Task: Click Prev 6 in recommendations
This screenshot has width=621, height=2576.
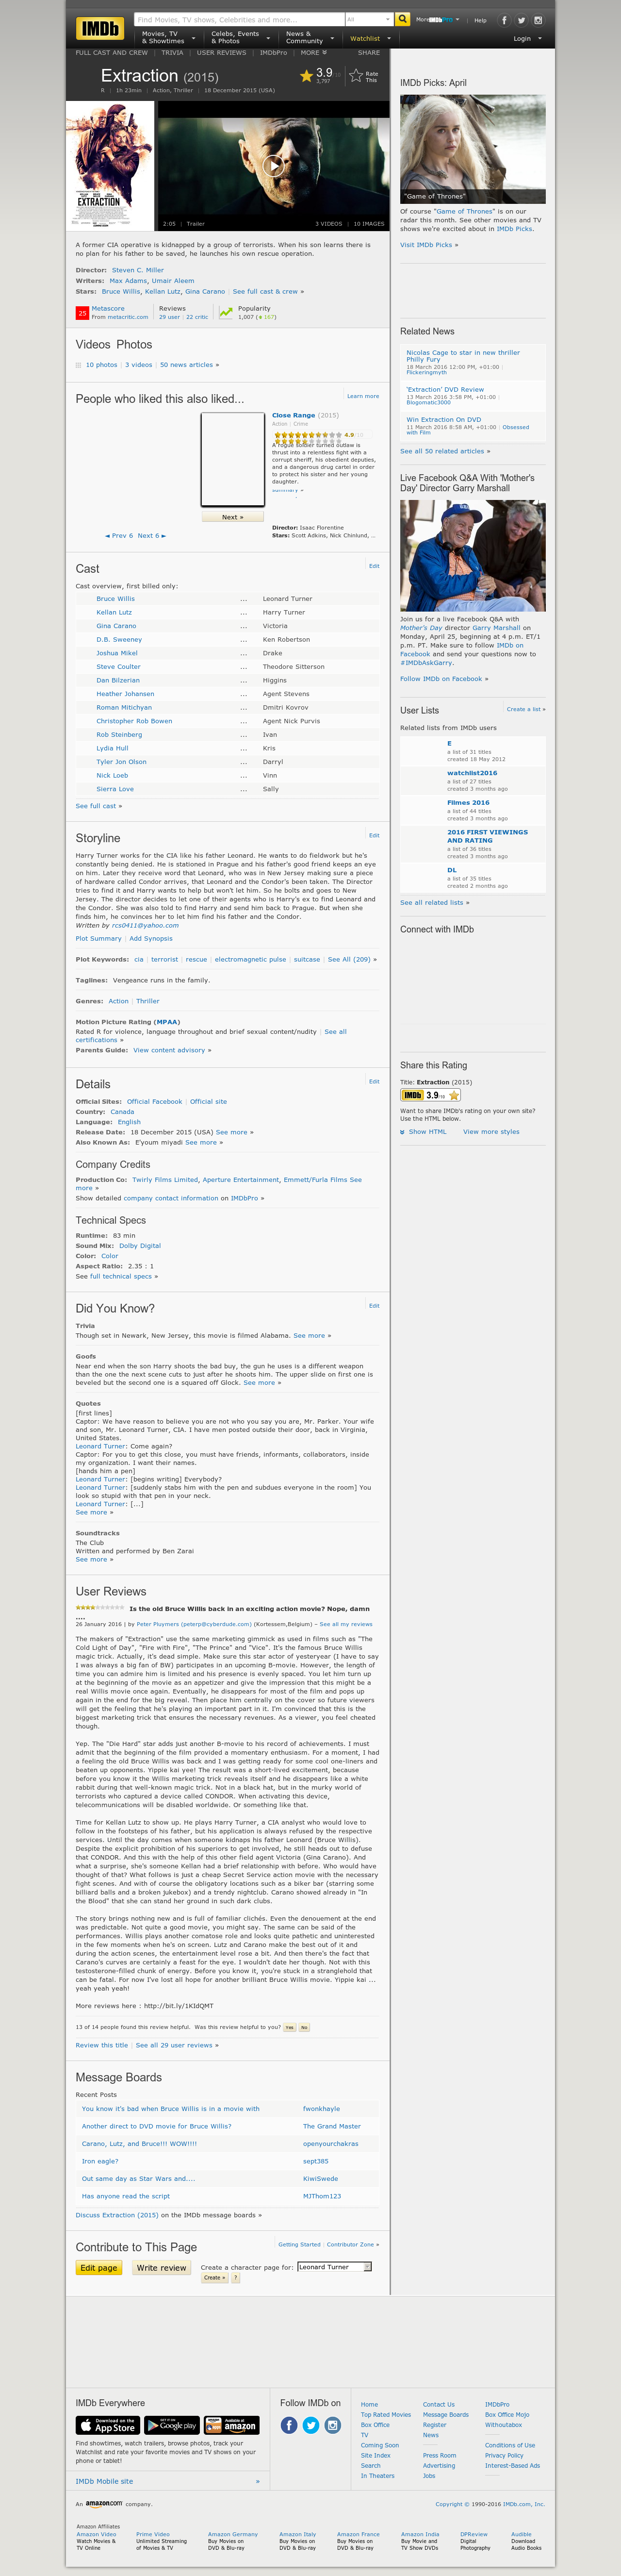Action: 119,536
